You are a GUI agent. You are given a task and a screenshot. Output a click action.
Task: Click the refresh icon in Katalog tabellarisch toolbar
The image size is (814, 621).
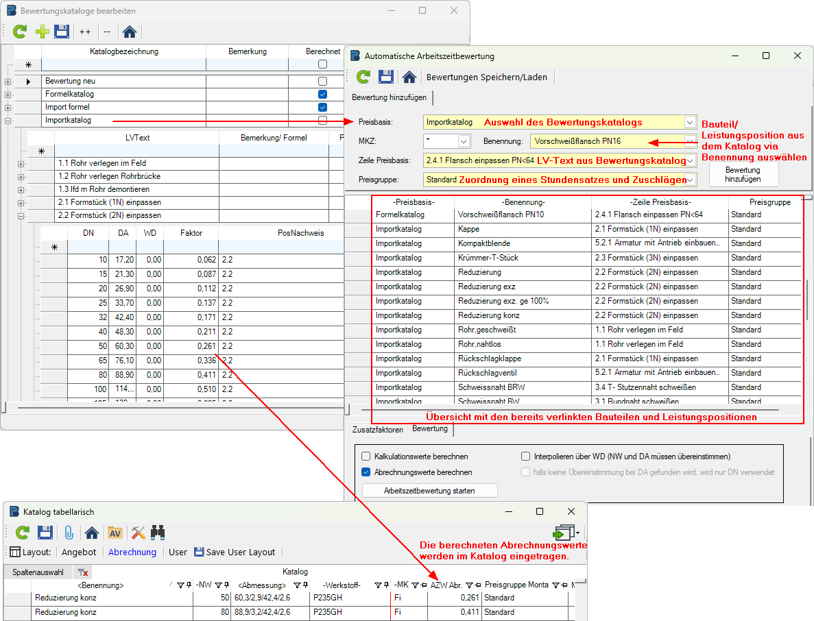click(23, 533)
